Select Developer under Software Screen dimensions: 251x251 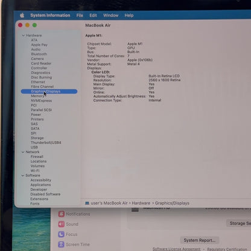[39, 189]
